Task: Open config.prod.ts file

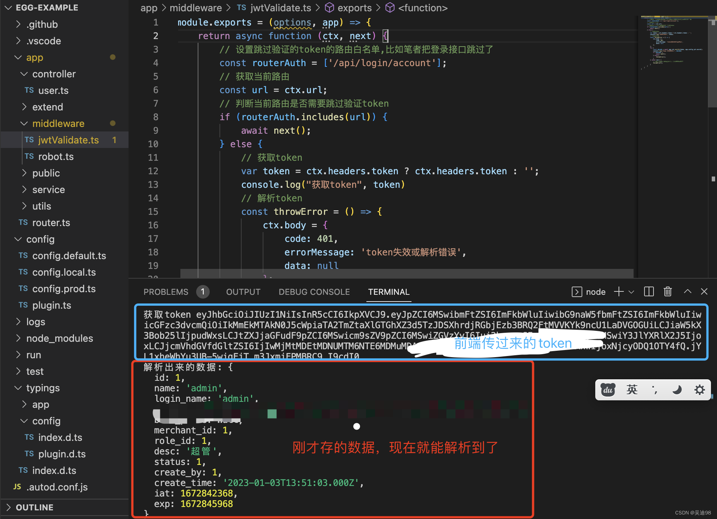Action: pos(64,289)
